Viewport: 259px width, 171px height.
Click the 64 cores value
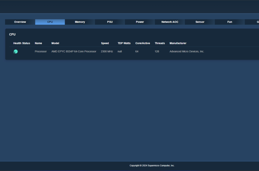click(137, 51)
